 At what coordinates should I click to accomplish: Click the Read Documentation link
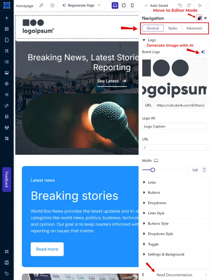click(x=174, y=275)
